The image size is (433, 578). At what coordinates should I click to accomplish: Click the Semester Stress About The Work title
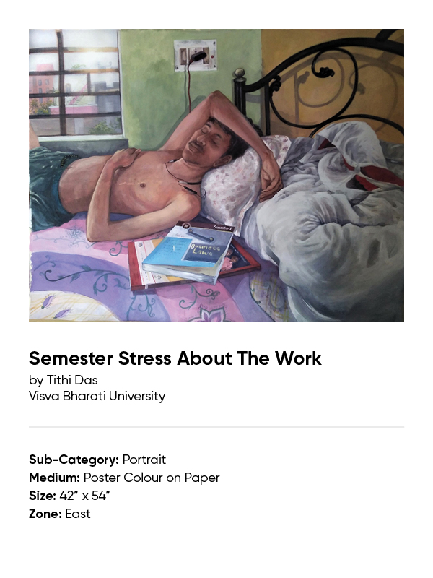coord(175,358)
